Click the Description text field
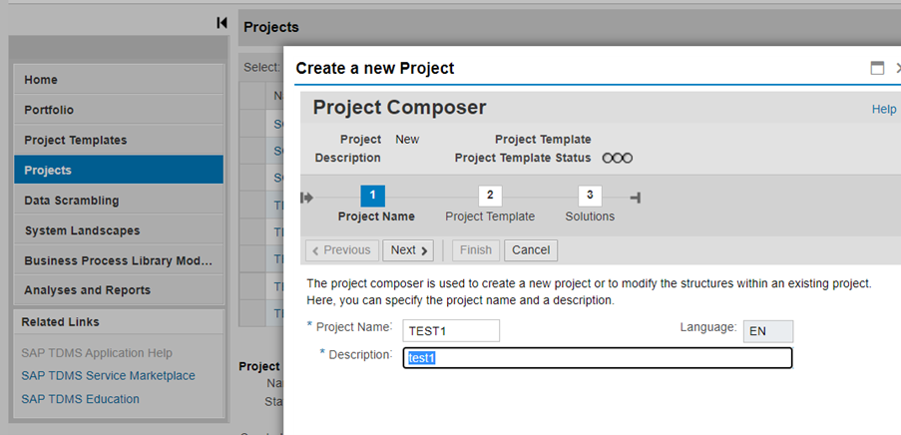The image size is (901, 435). (x=597, y=358)
